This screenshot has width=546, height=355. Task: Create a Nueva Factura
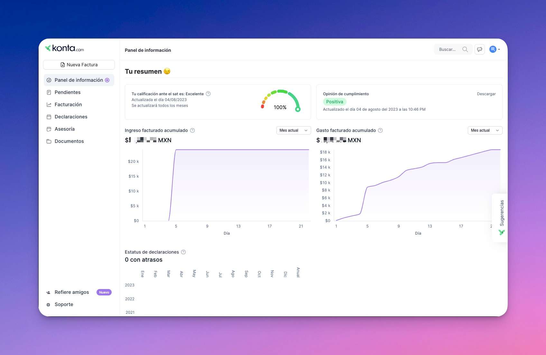(x=79, y=65)
